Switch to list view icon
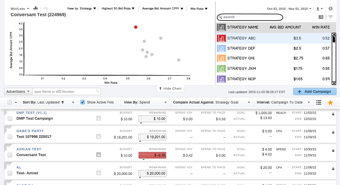340x185 pixels. tap(319, 102)
